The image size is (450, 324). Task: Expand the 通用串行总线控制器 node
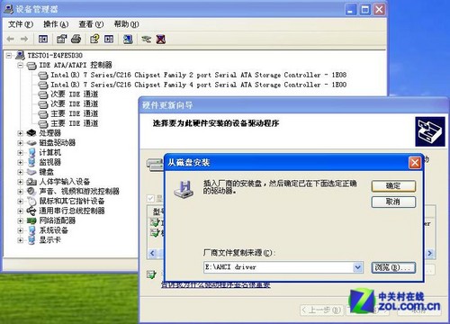click(x=20, y=211)
